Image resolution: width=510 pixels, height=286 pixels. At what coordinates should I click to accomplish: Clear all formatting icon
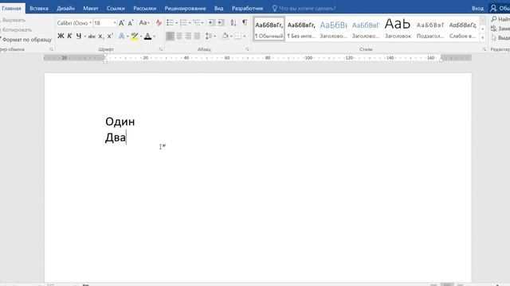click(x=159, y=23)
